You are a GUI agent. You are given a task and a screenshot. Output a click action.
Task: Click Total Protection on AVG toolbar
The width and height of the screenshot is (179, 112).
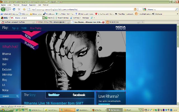click(62, 18)
